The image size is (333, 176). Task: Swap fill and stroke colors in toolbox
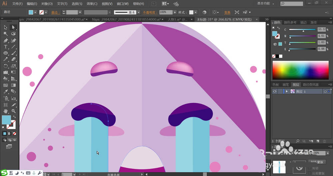[14, 117]
